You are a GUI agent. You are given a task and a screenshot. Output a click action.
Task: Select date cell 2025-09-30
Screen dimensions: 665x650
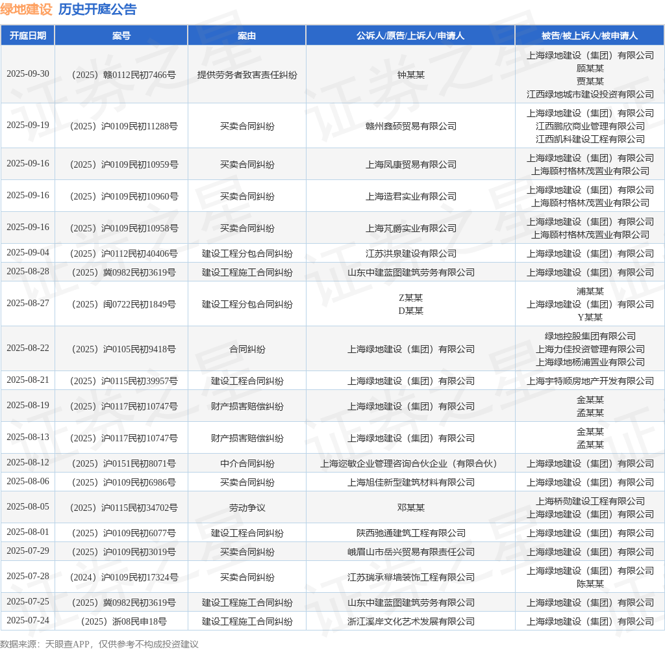pos(28,74)
